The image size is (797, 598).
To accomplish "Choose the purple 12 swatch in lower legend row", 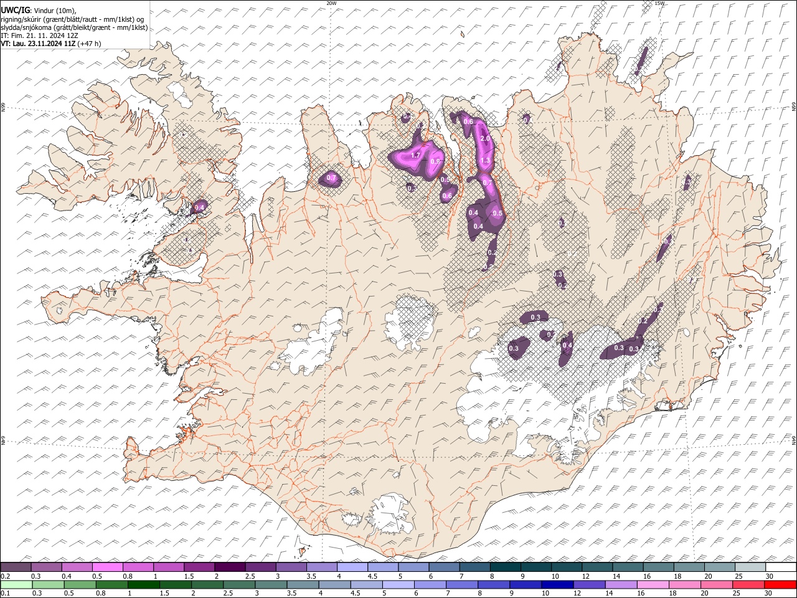I will pyautogui.click(x=589, y=584).
